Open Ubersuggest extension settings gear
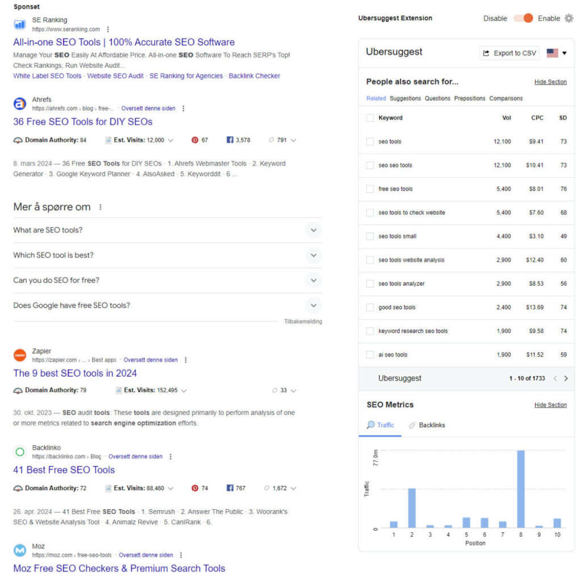Image resolution: width=581 pixels, height=576 pixels. [x=569, y=18]
